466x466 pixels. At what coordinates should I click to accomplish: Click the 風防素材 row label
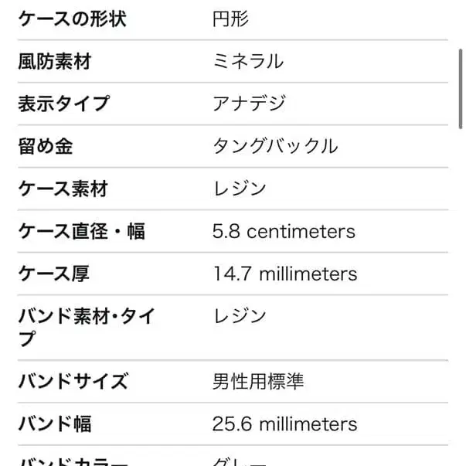click(54, 61)
